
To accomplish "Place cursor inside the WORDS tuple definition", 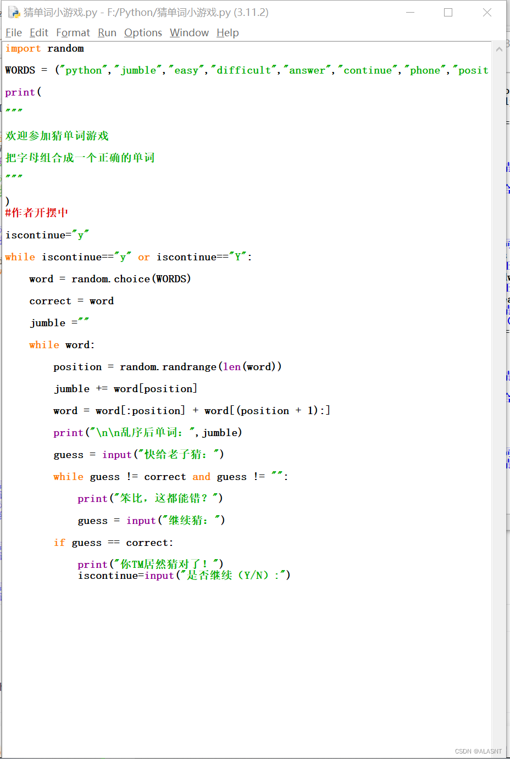I will [220, 70].
